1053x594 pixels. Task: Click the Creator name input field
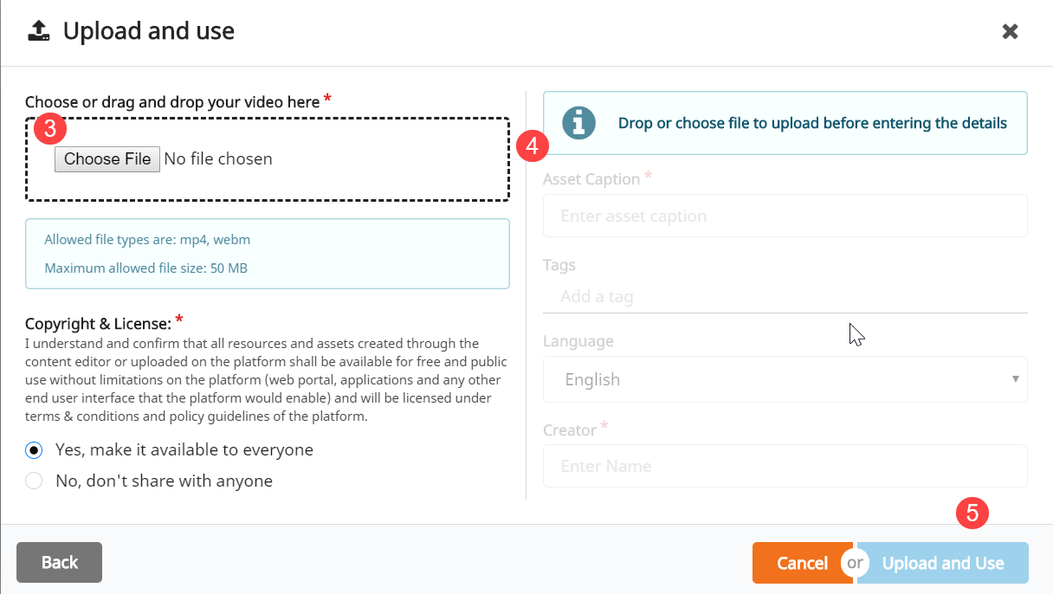(784, 466)
